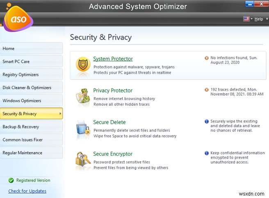Viewport: 269px width, 198px height.
Task: Click the orange warning icon beside Privacy Protector
Action: click(x=207, y=89)
